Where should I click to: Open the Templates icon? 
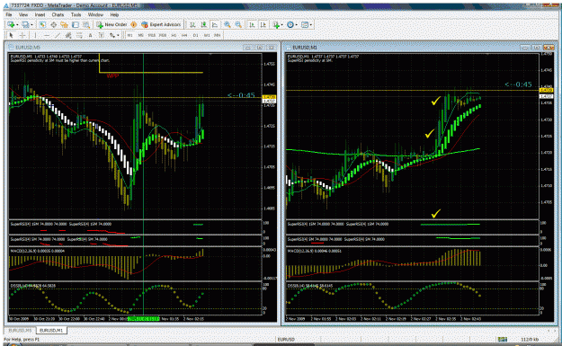coord(304,24)
